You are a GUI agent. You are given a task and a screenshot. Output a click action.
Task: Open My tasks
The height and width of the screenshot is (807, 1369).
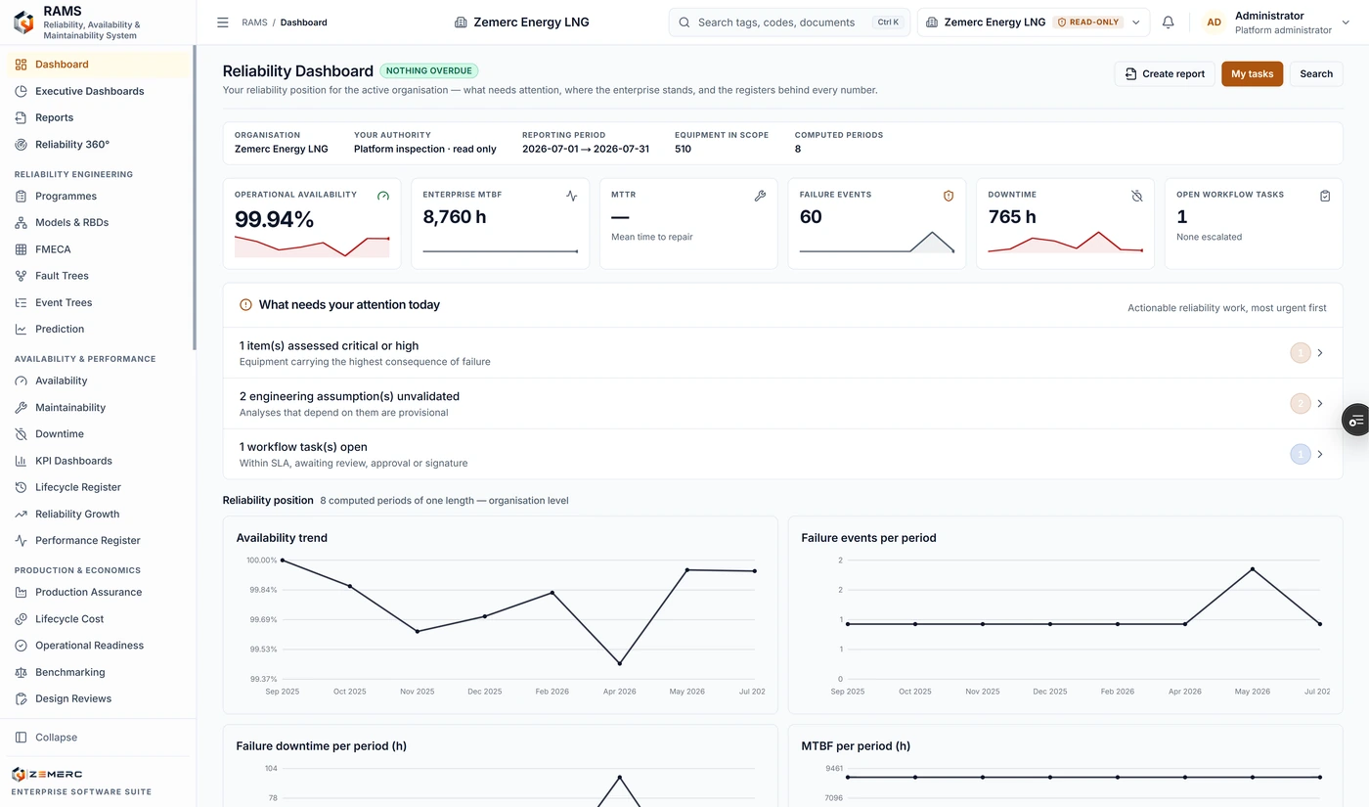tap(1252, 73)
